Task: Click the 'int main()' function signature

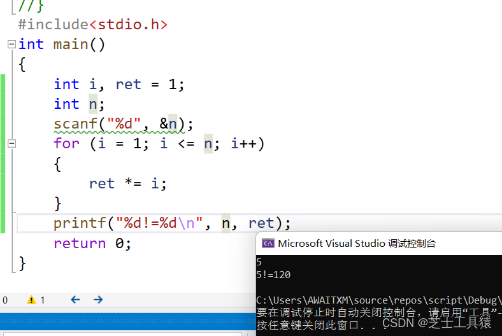Action: click(x=61, y=45)
